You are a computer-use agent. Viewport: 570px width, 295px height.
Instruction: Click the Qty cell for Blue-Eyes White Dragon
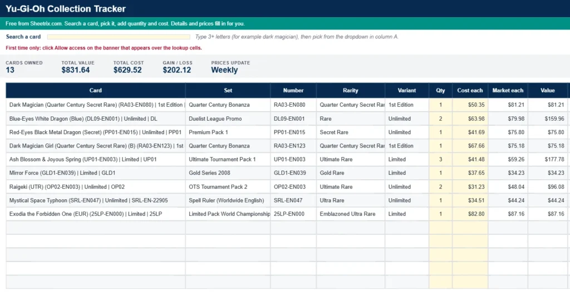click(441, 119)
